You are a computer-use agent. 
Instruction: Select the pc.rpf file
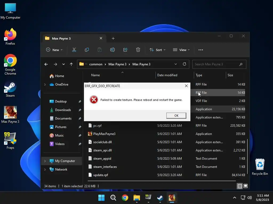[97, 126]
